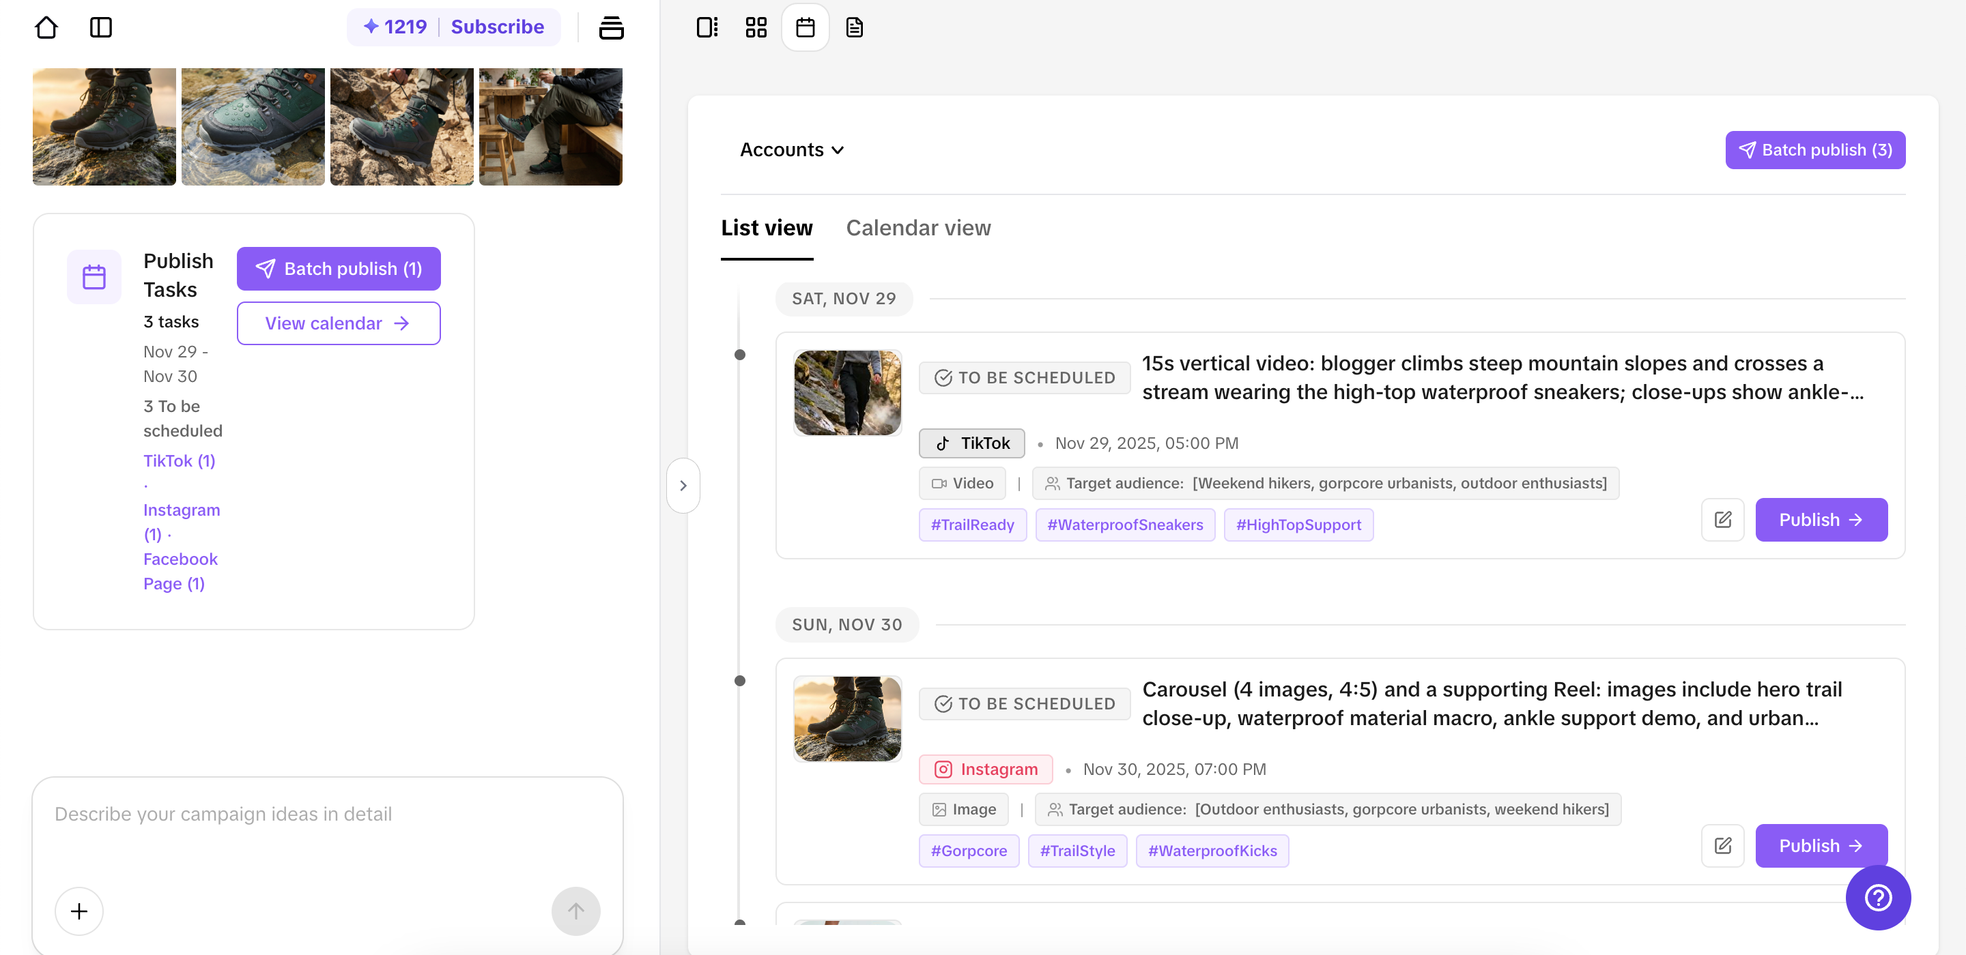The height and width of the screenshot is (955, 1966).
Task: Open the document view icon
Action: coord(854,27)
